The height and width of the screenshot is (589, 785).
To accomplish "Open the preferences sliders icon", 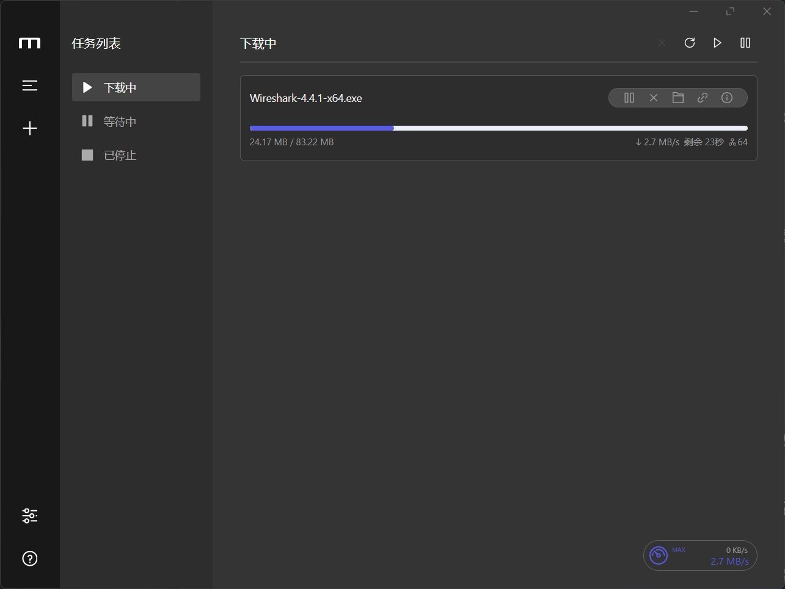I will tap(29, 516).
